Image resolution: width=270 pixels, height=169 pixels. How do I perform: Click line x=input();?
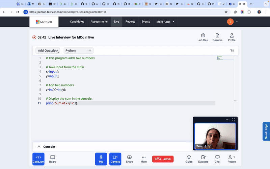click(53, 72)
